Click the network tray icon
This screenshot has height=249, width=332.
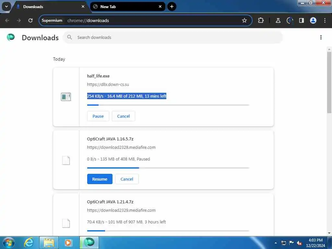(283, 243)
